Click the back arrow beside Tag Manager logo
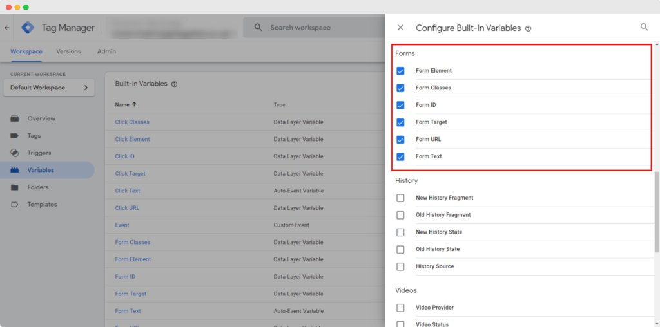This screenshot has width=660, height=327. point(6,28)
